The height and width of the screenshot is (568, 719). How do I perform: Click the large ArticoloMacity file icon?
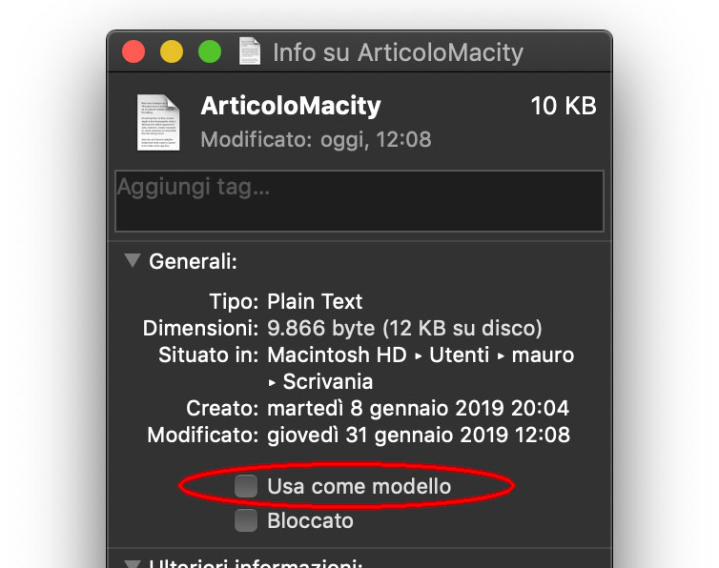158,121
